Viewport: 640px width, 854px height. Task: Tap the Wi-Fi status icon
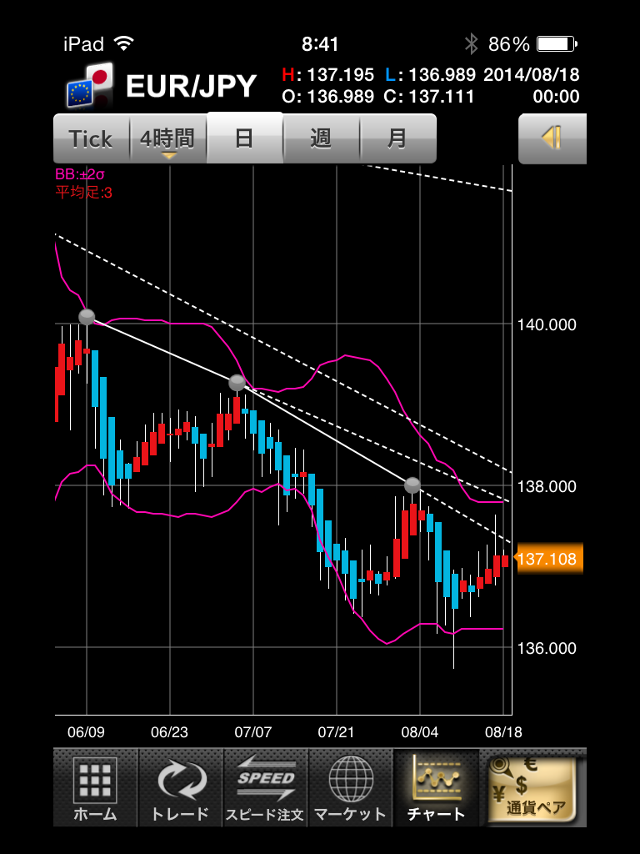coord(123,43)
